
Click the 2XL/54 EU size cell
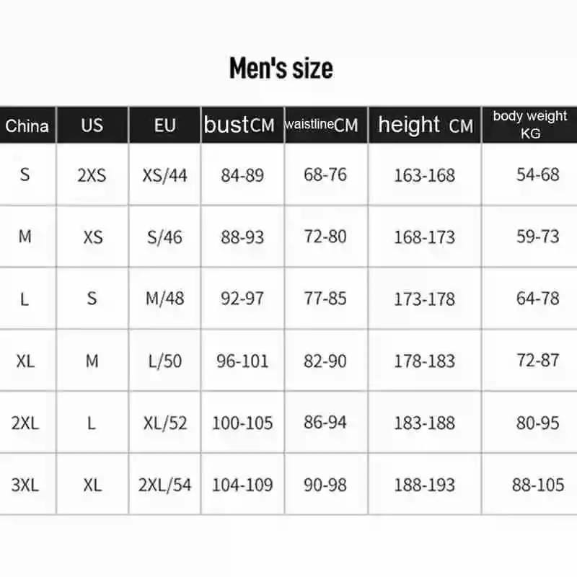pyautogui.click(x=164, y=485)
